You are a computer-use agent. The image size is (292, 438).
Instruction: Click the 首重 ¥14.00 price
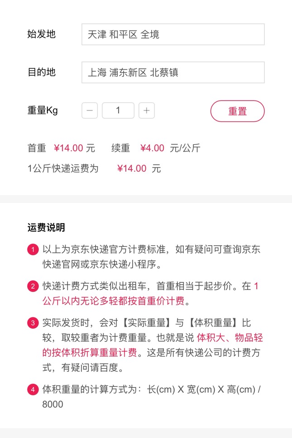click(x=68, y=148)
